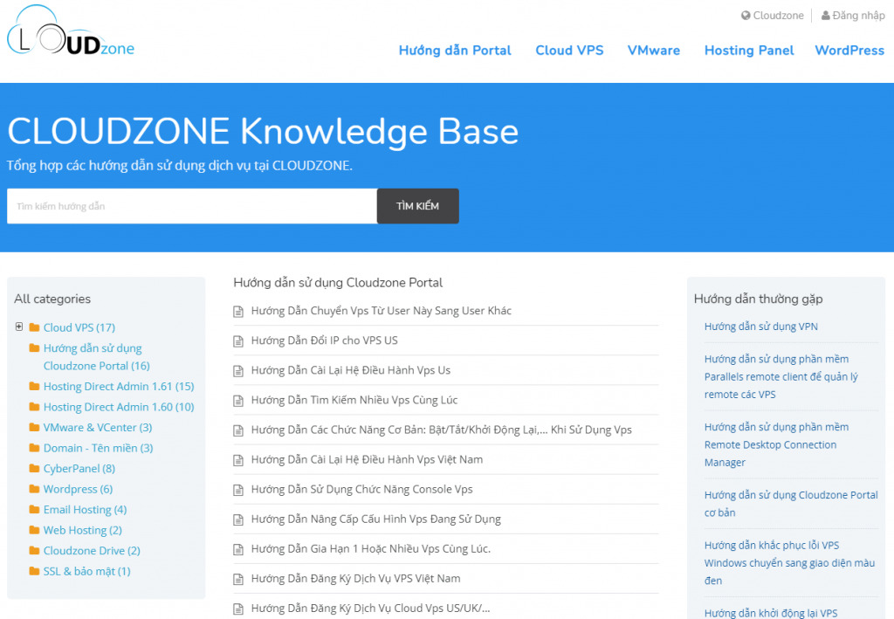894x619 pixels.
Task: Open the Hướng dẫn Portal menu
Action: 455,51
